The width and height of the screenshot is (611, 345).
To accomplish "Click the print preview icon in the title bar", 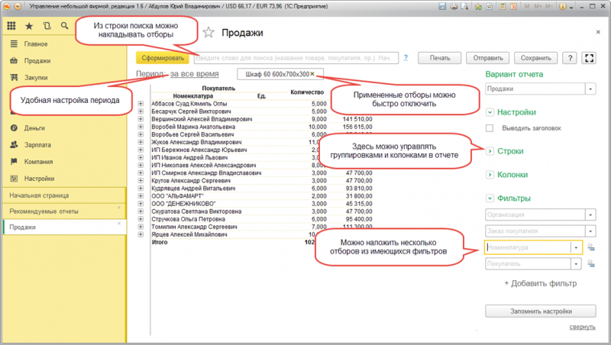I will [464, 6].
